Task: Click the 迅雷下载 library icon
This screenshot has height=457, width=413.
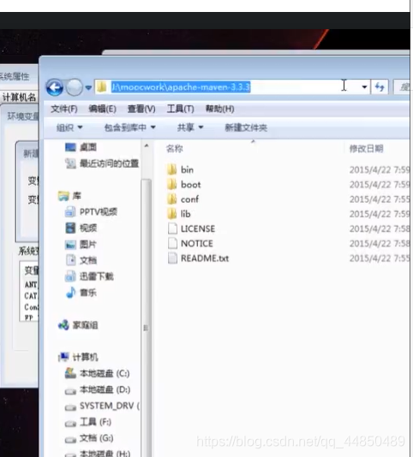Action: 70,276
